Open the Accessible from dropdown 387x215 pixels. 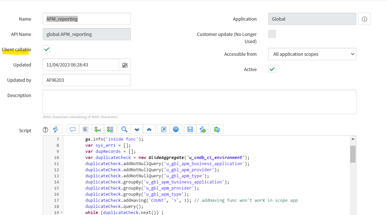tap(312, 54)
